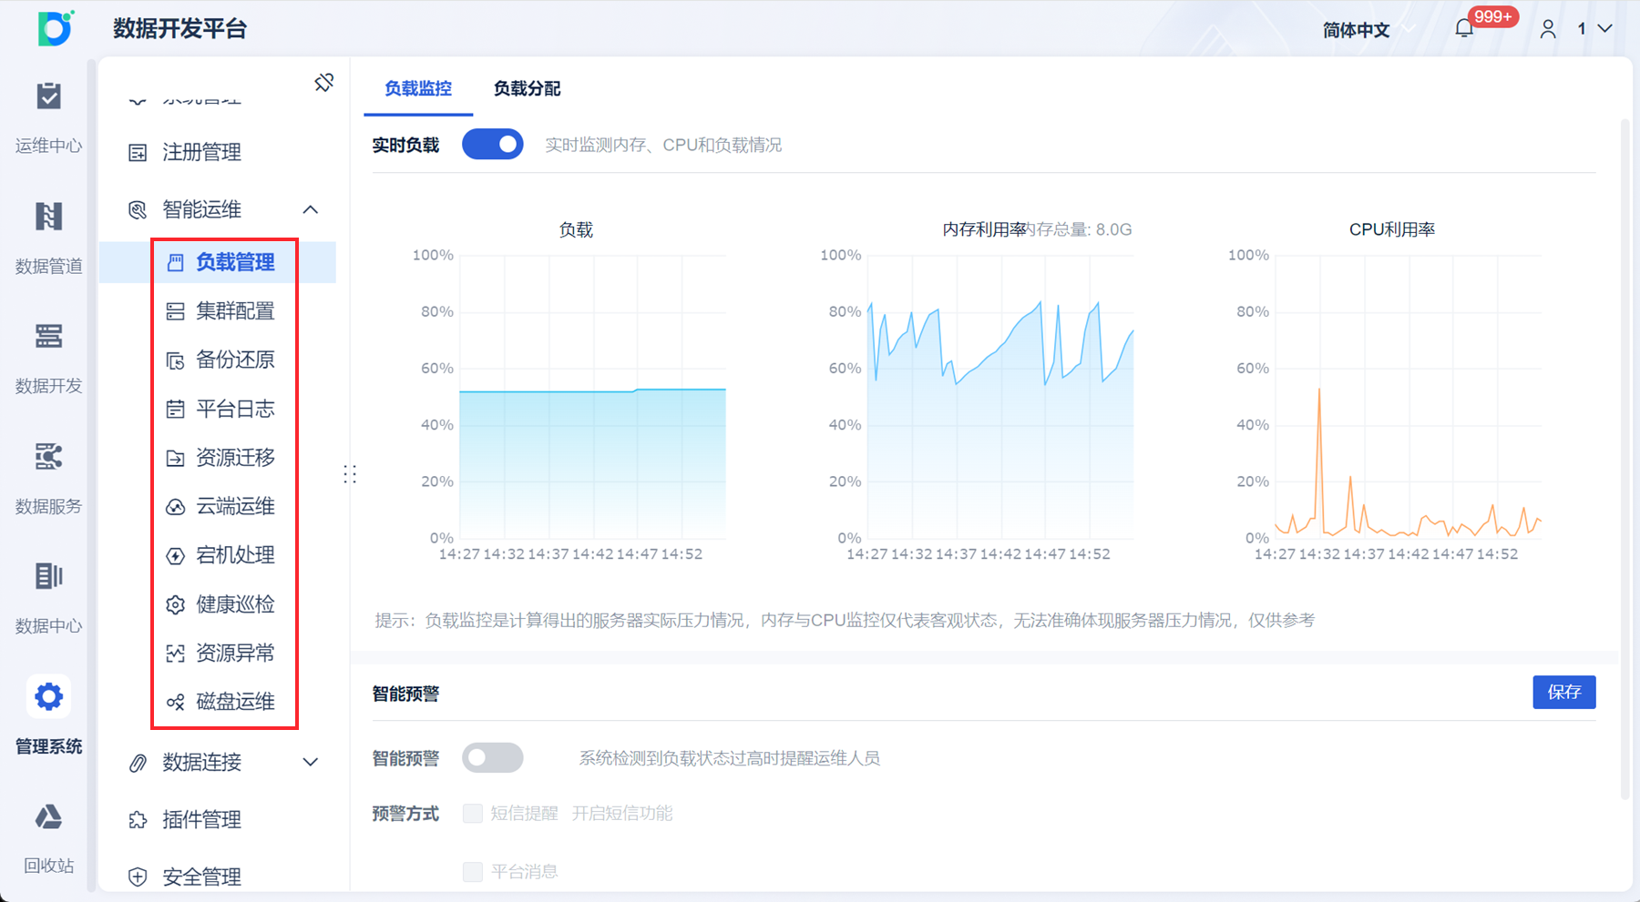Click 平台日志 item icon
Viewport: 1640px width, 902px height.
coord(176,410)
